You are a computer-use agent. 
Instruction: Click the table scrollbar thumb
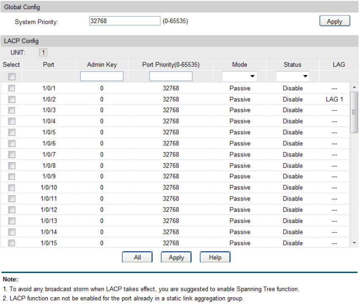pyautogui.click(x=354, y=112)
